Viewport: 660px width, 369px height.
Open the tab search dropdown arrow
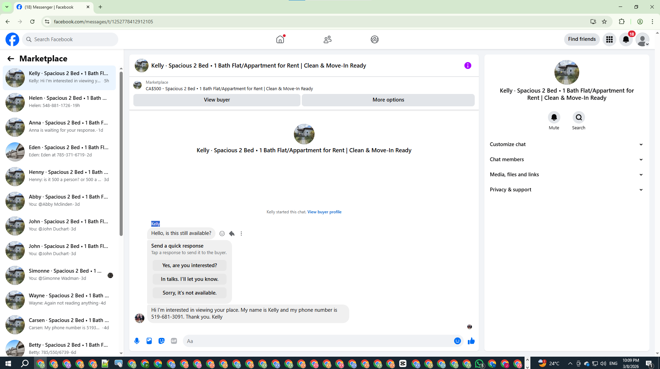[x=7, y=7]
